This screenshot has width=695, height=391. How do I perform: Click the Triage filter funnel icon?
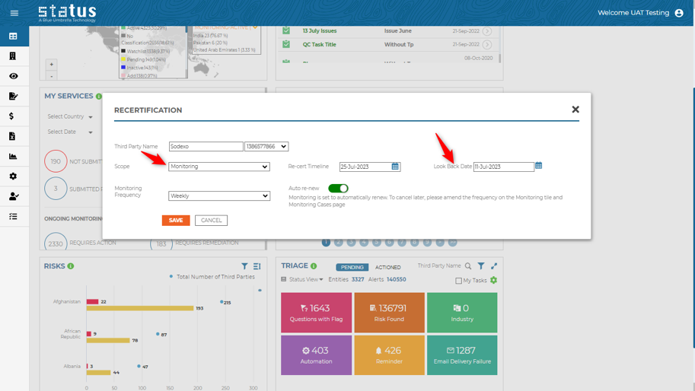[481, 266]
